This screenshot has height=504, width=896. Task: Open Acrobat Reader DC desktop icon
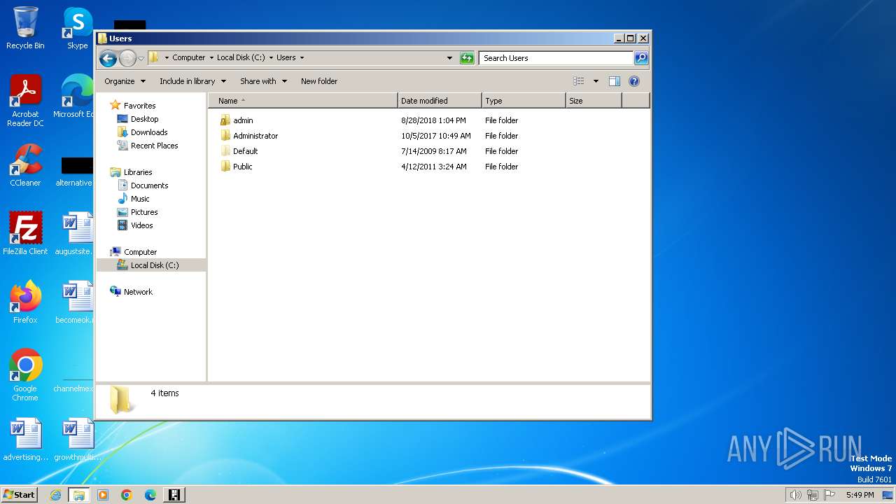25,101
